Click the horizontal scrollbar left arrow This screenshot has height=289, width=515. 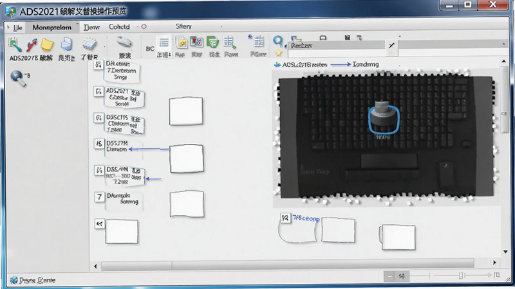click(95, 266)
